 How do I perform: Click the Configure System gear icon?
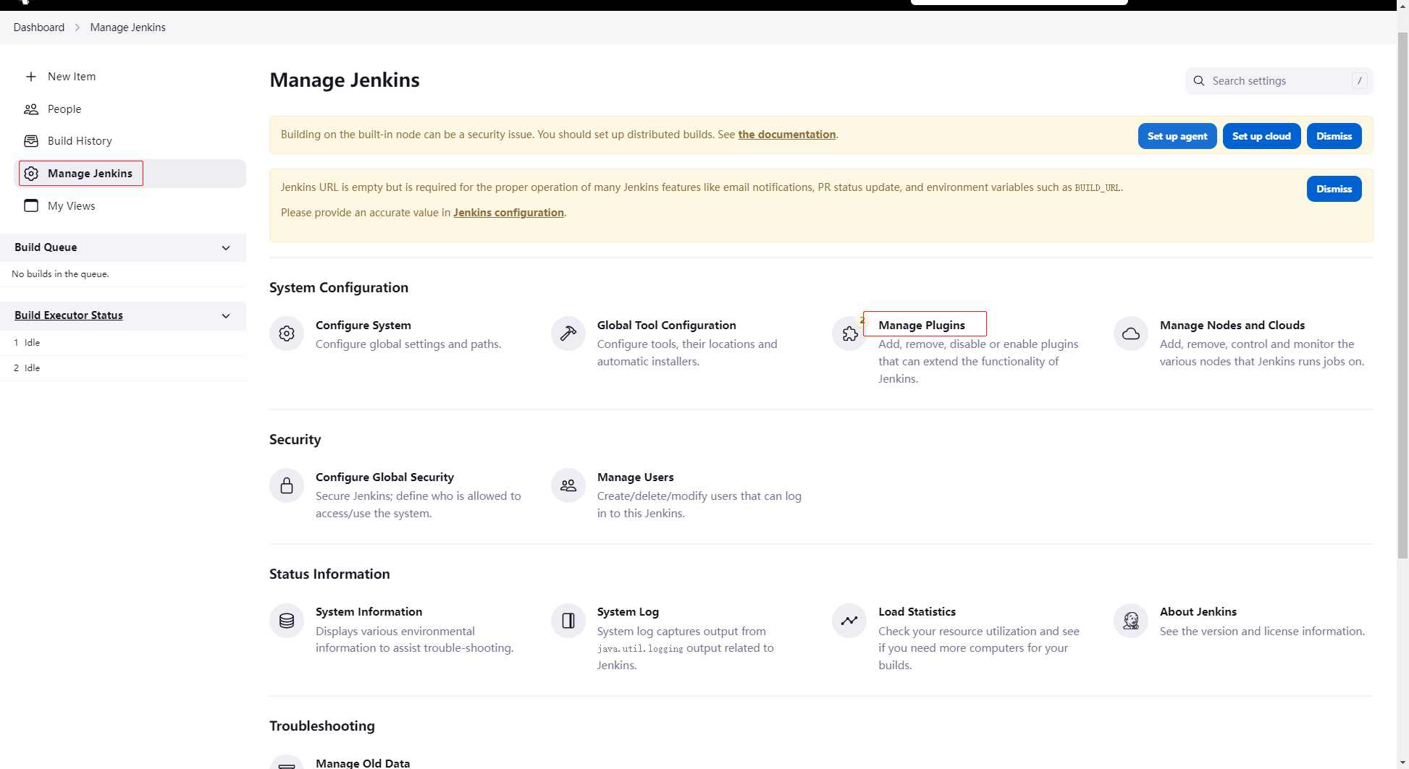coord(287,333)
